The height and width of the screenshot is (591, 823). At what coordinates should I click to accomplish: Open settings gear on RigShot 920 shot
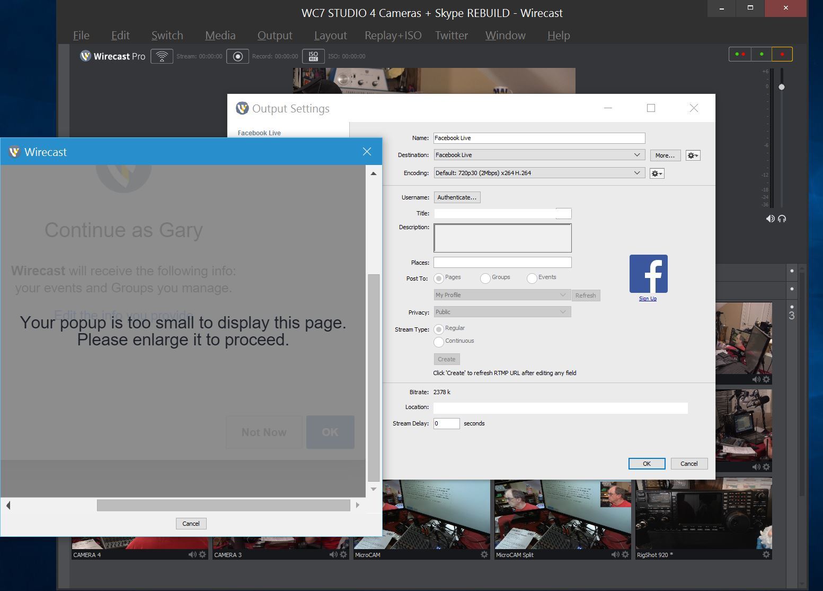pos(766,555)
